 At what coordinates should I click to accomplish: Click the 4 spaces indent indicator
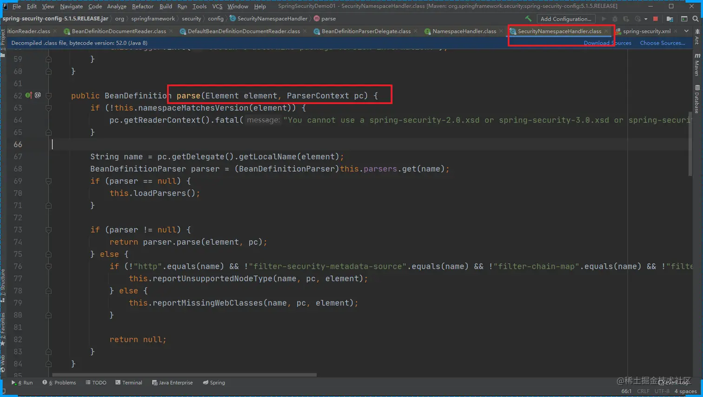pyautogui.click(x=685, y=391)
